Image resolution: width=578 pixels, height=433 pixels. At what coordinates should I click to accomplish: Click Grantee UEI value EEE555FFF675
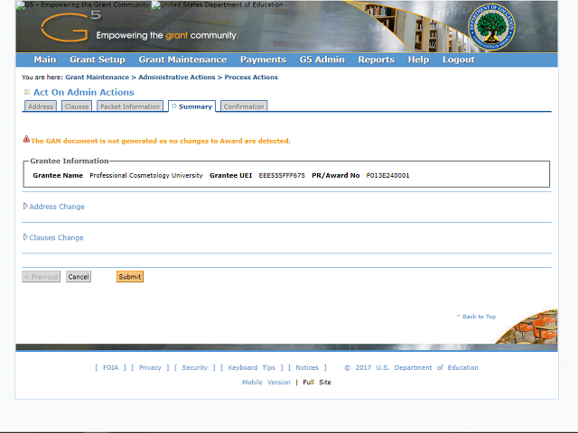tap(282, 176)
